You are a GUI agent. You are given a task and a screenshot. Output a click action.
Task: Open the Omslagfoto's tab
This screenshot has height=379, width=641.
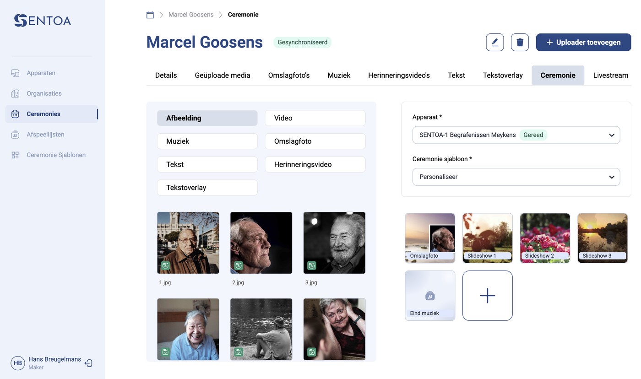pos(289,76)
